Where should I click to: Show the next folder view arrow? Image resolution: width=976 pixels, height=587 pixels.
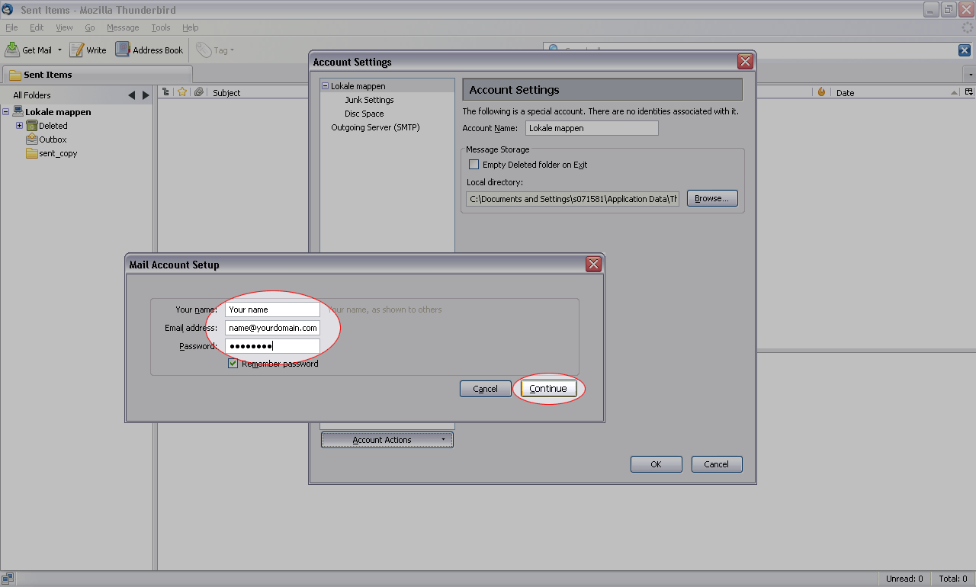coord(146,95)
